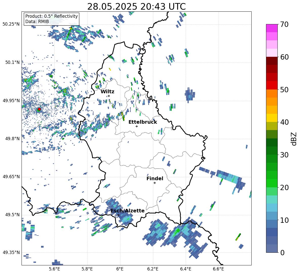Click the Findel station label

coord(155,178)
